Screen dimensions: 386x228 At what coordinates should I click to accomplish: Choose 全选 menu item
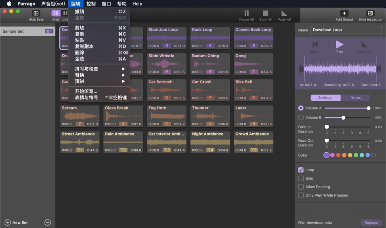(99, 59)
